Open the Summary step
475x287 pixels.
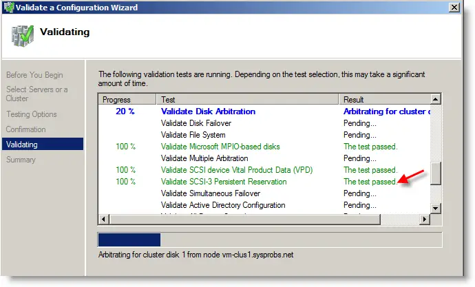[x=21, y=160]
